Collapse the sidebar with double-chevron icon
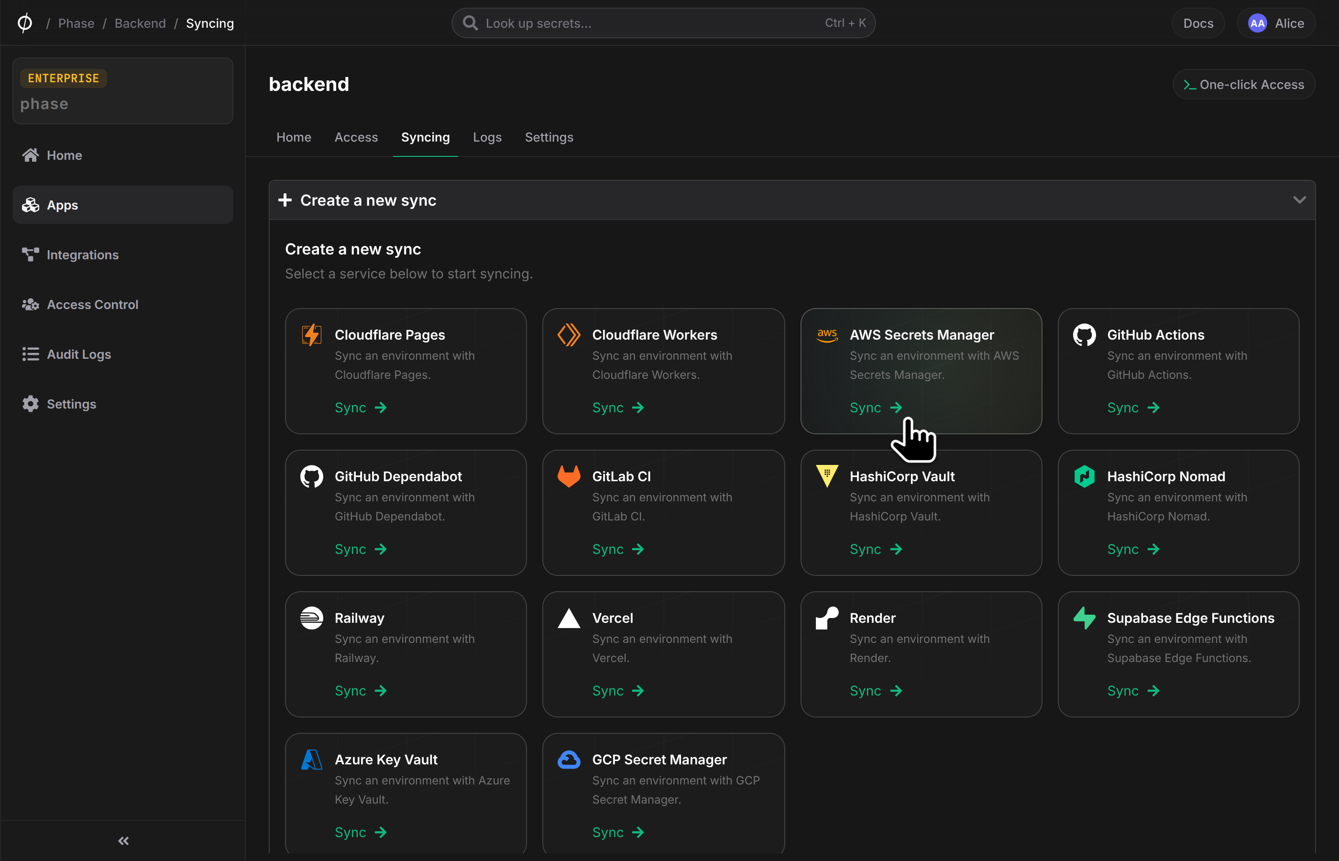Image resolution: width=1339 pixels, height=861 pixels. pyautogui.click(x=123, y=840)
